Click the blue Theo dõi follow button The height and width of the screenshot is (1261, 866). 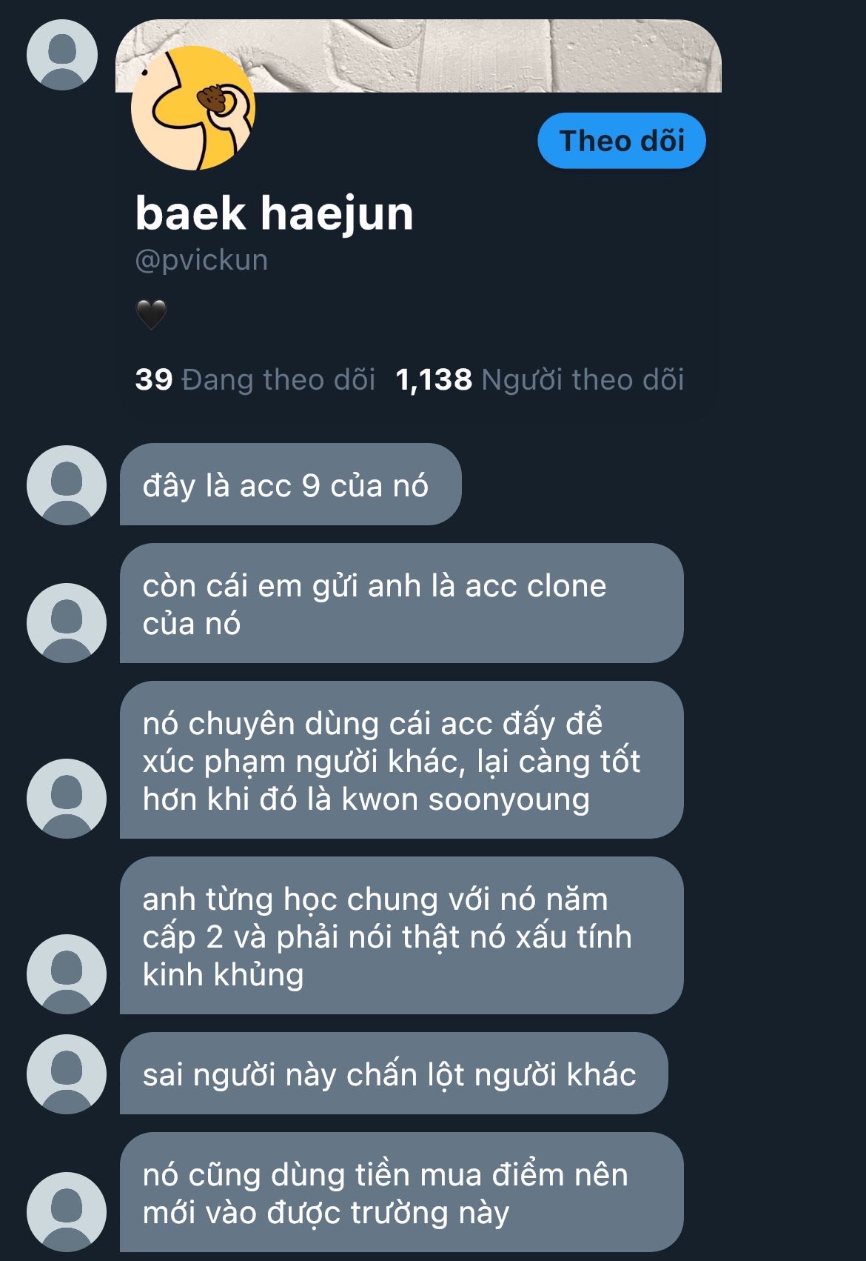click(622, 141)
